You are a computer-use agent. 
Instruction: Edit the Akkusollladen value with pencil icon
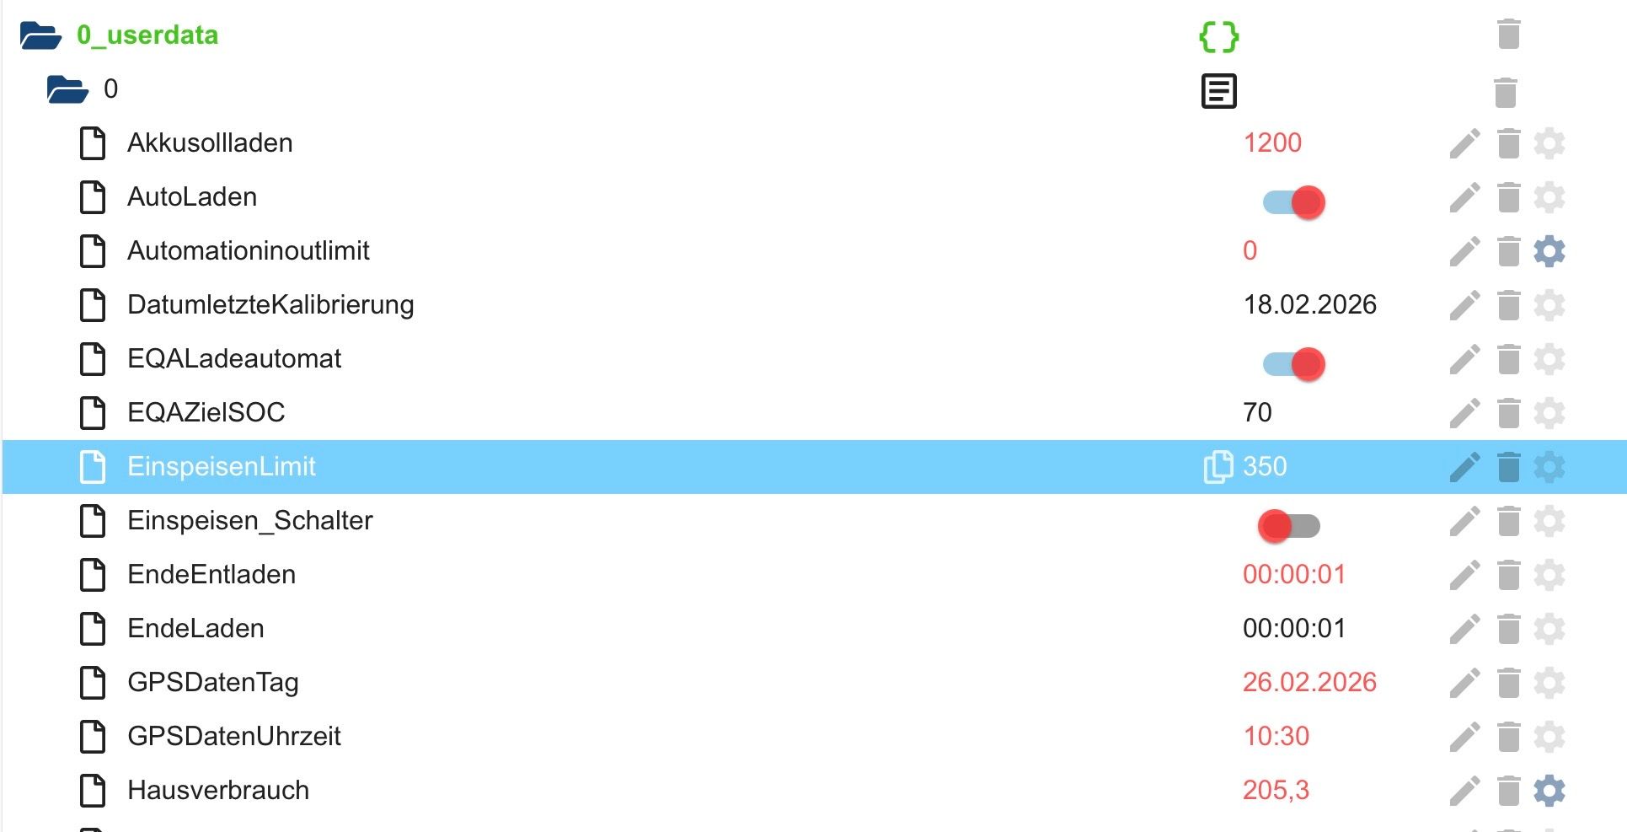[x=1464, y=143]
